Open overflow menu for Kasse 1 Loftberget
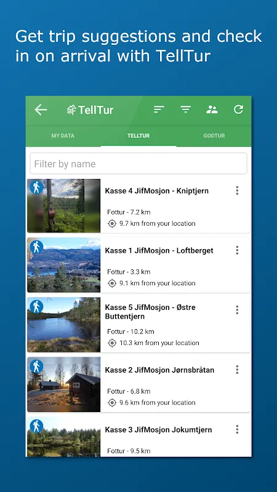The image size is (277, 492). [237, 250]
